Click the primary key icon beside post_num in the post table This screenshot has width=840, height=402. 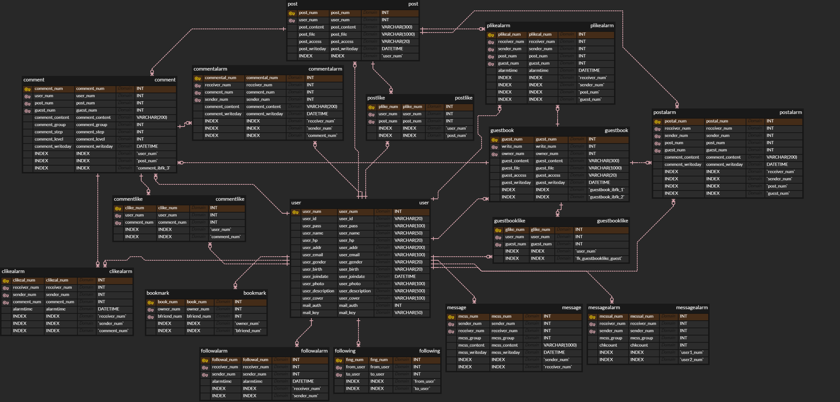tap(292, 13)
